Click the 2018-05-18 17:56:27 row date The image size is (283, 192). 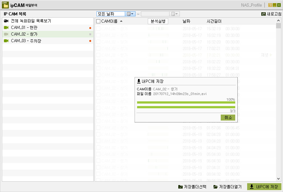(192, 75)
